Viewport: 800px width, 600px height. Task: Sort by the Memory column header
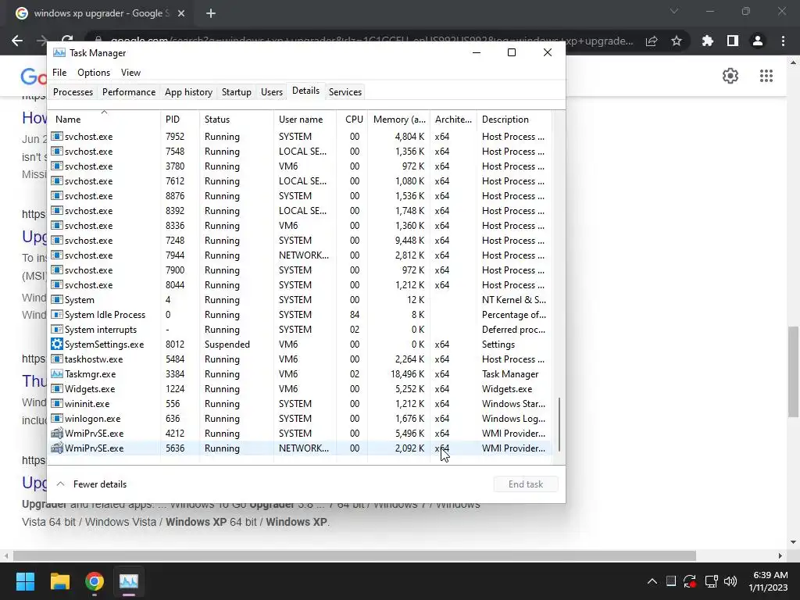tap(399, 119)
